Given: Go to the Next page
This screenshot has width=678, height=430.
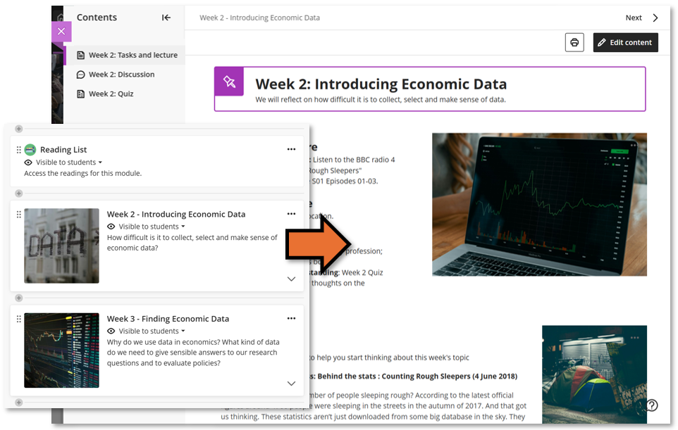Looking at the screenshot, I should pyautogui.click(x=641, y=18).
